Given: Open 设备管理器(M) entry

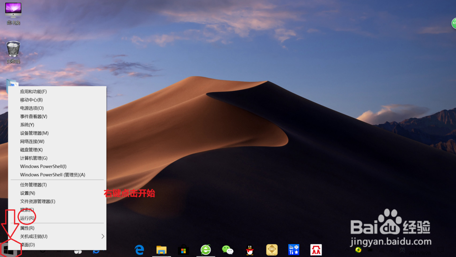Looking at the screenshot, I should (x=57, y=133).
